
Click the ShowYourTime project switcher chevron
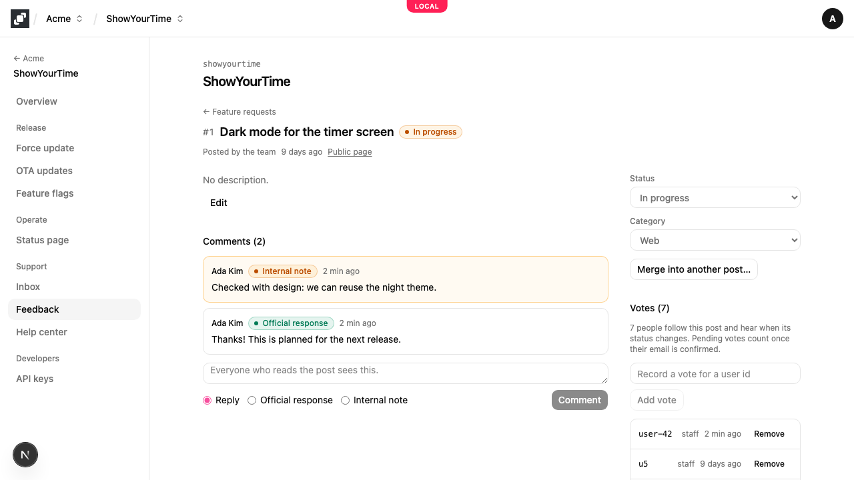point(180,19)
